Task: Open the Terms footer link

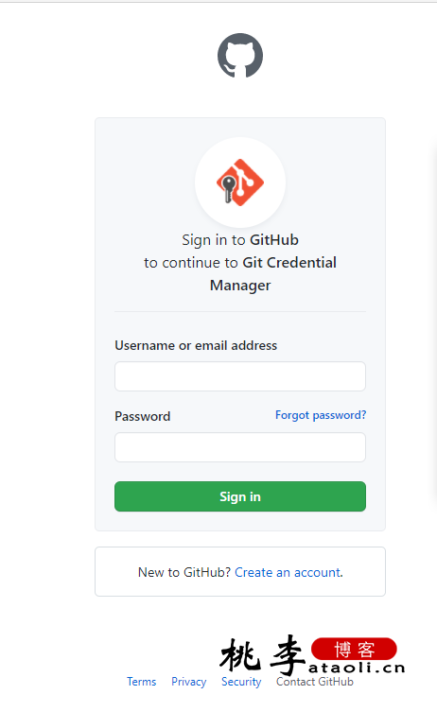Action: pyautogui.click(x=141, y=682)
